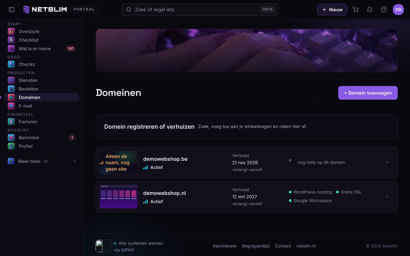This screenshot has height=256, width=410.
Task: Open the notifications bell
Action: pos(370,10)
